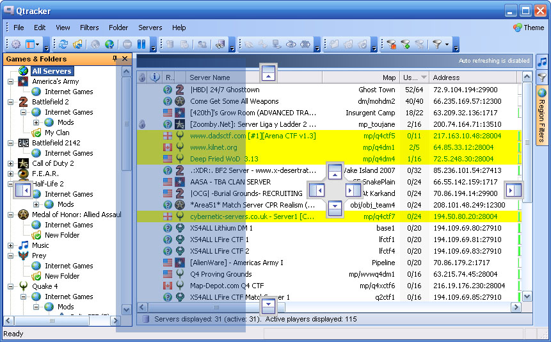Select XS4ALL Lithium DM 1 server

coord(329,228)
